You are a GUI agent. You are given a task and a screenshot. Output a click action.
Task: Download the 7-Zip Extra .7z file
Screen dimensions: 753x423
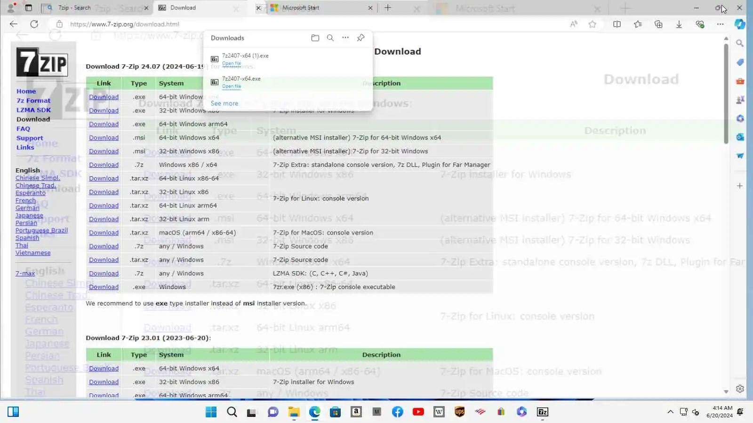[104, 165]
